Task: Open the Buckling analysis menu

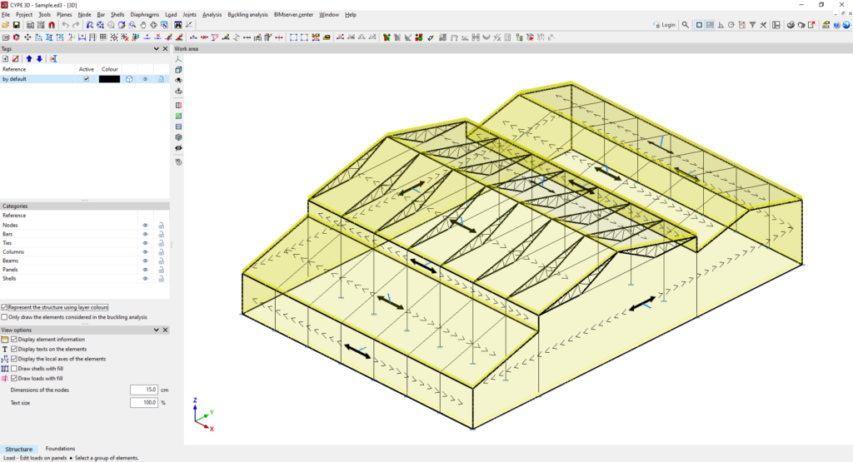Action: click(x=247, y=15)
